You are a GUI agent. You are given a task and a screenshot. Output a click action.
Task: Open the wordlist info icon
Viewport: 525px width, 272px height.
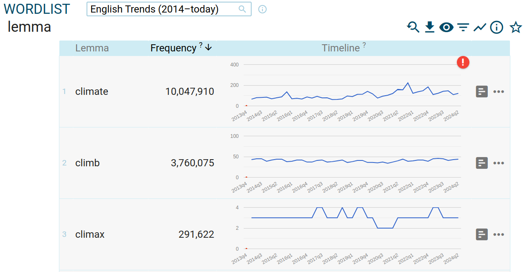tap(496, 28)
